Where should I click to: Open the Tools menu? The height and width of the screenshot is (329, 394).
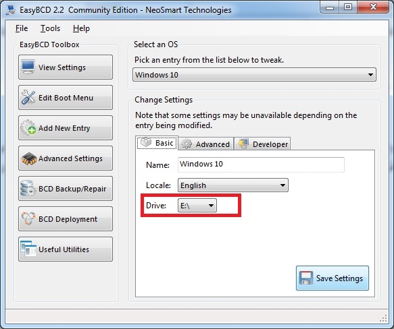coord(50,28)
